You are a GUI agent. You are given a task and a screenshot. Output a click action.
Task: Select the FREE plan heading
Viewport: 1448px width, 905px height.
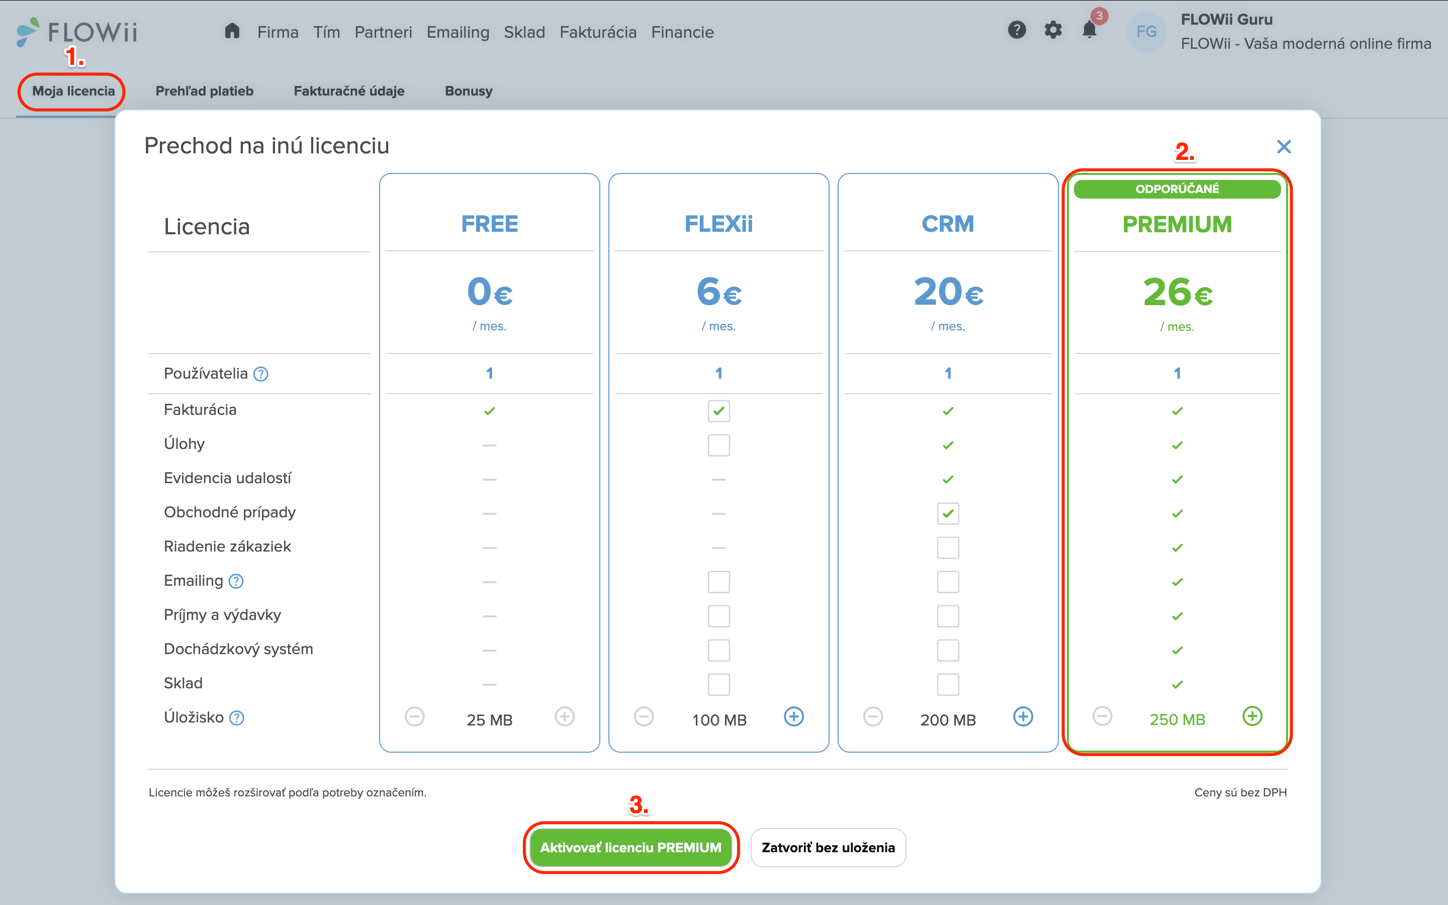(x=489, y=224)
